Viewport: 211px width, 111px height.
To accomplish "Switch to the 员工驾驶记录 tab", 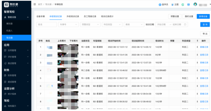I will coord(90,16).
